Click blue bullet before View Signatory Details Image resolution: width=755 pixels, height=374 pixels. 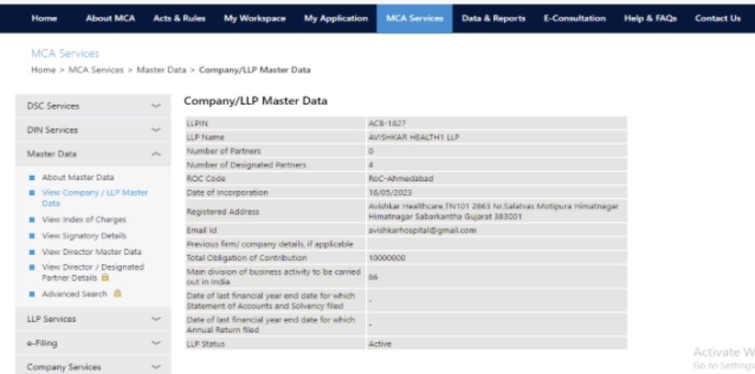(x=32, y=235)
